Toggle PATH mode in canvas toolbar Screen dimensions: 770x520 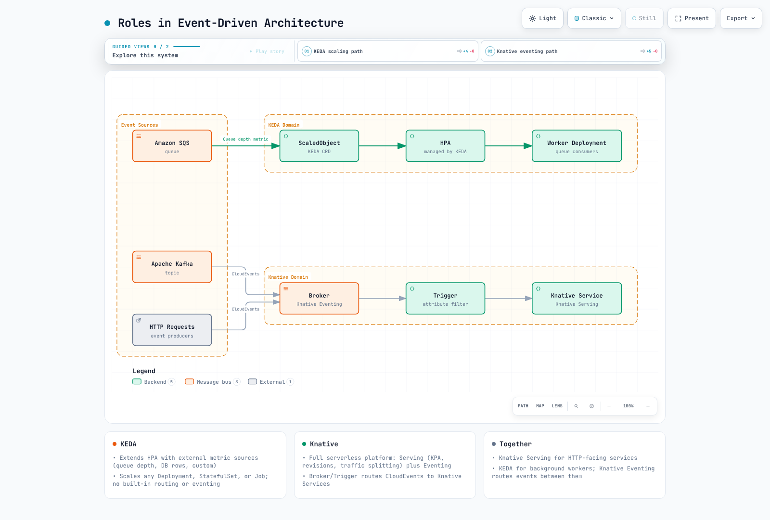pyautogui.click(x=523, y=406)
